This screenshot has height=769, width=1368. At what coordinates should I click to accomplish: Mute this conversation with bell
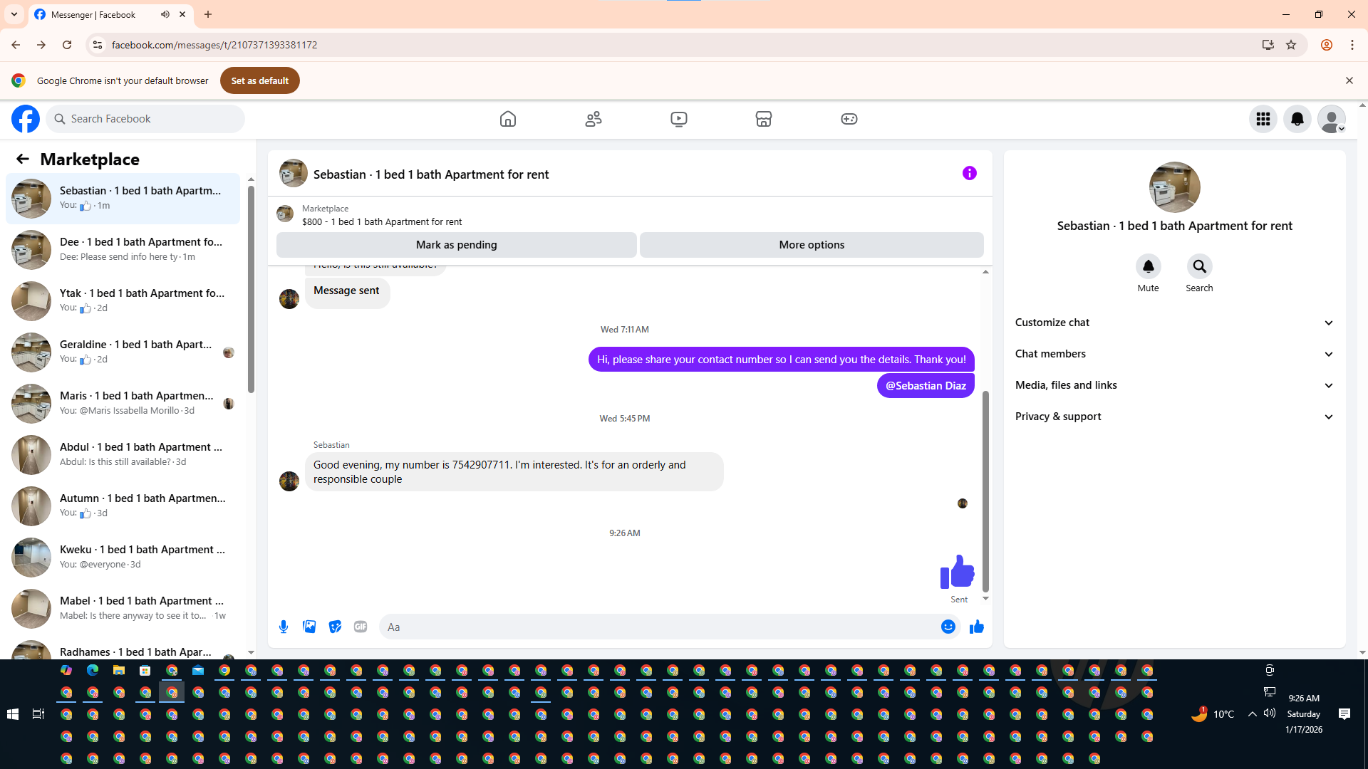[1148, 266]
